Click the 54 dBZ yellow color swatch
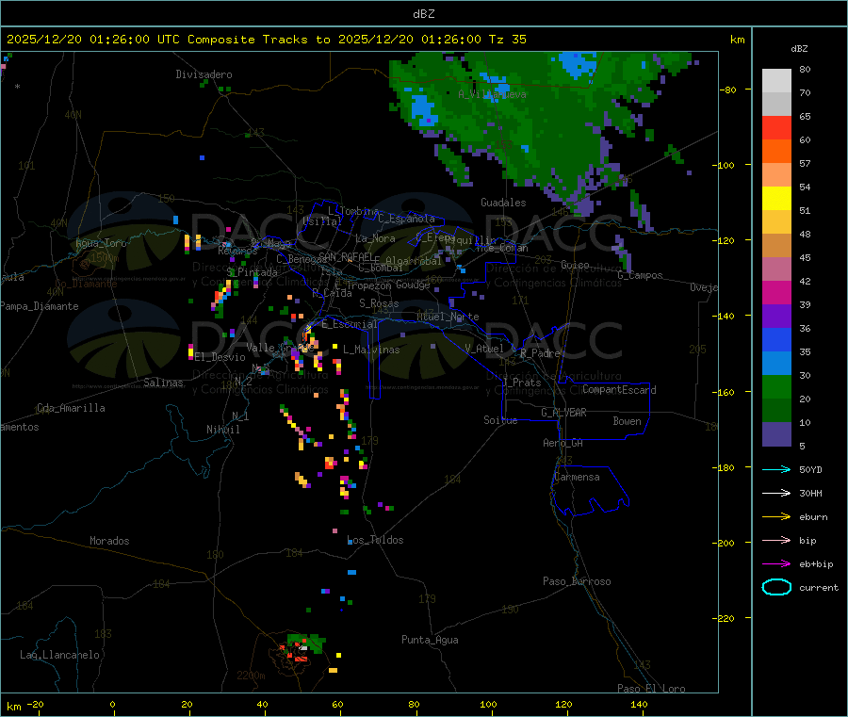The height and width of the screenshot is (717, 848). [x=776, y=198]
